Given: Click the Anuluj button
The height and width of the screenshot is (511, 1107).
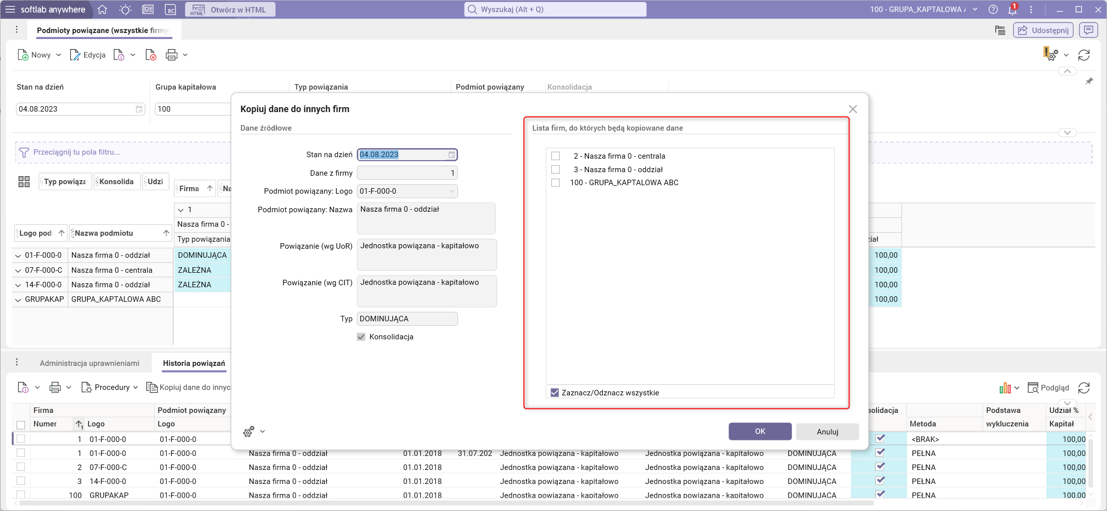Looking at the screenshot, I should click(x=827, y=431).
